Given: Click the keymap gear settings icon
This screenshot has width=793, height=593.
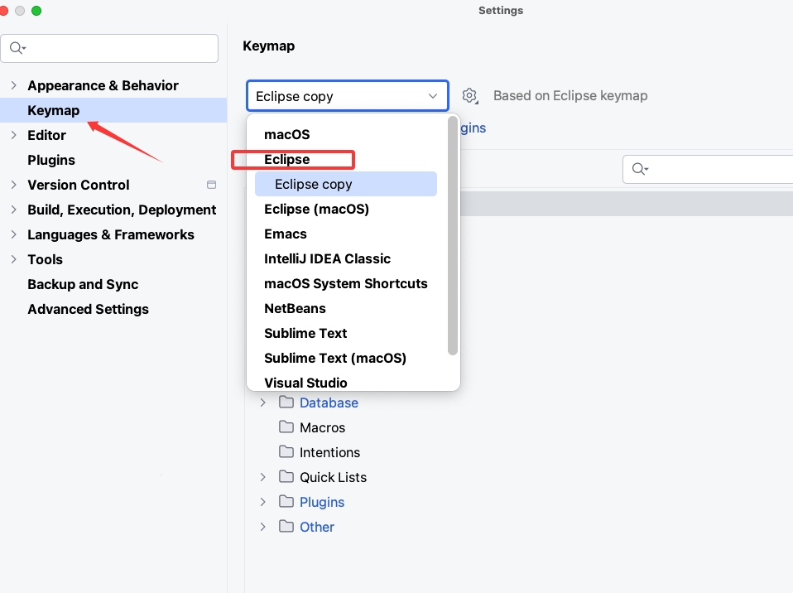Looking at the screenshot, I should pos(470,96).
